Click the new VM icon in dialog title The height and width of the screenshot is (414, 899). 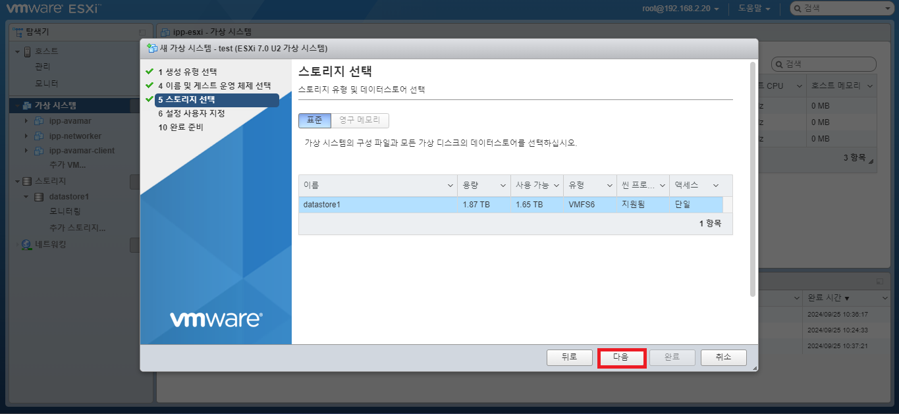[152, 48]
